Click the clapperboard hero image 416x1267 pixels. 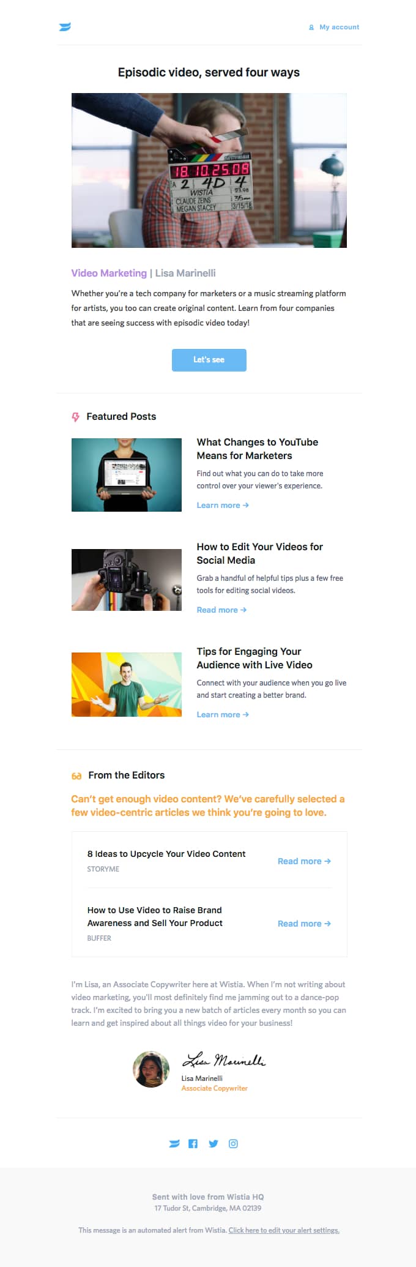point(209,170)
